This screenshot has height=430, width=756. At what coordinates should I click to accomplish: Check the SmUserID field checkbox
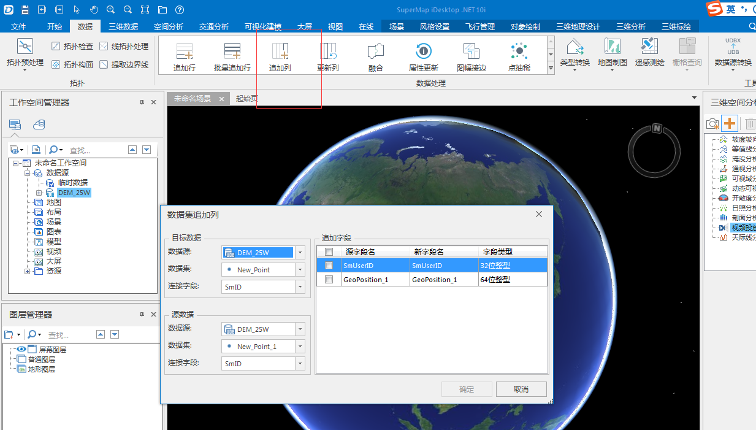[x=329, y=266]
